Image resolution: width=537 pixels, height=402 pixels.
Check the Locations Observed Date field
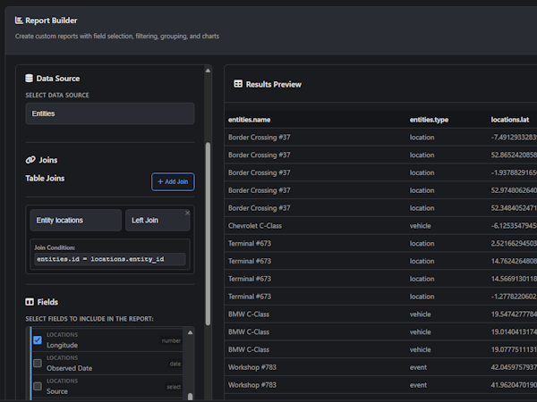pyautogui.click(x=38, y=363)
